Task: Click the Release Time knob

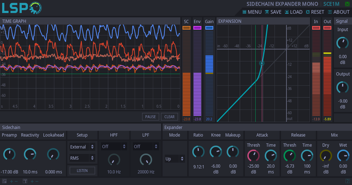Action: (307, 155)
